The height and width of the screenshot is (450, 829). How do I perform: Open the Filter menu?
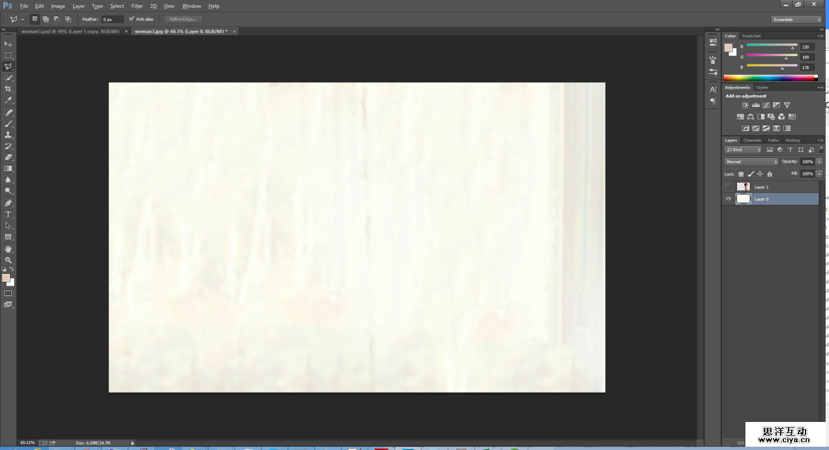pos(137,6)
